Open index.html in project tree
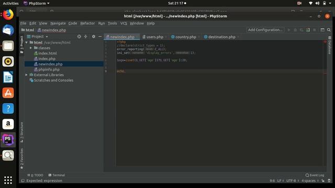 (48, 53)
